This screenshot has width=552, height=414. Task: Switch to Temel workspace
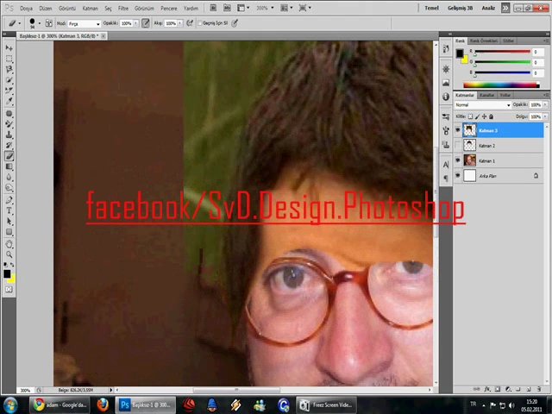[x=431, y=8]
